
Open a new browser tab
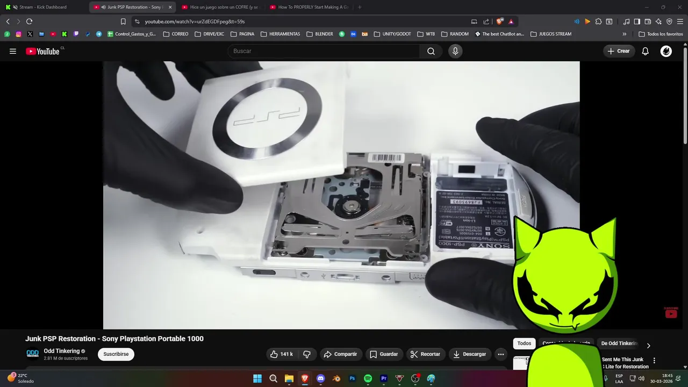point(360,7)
